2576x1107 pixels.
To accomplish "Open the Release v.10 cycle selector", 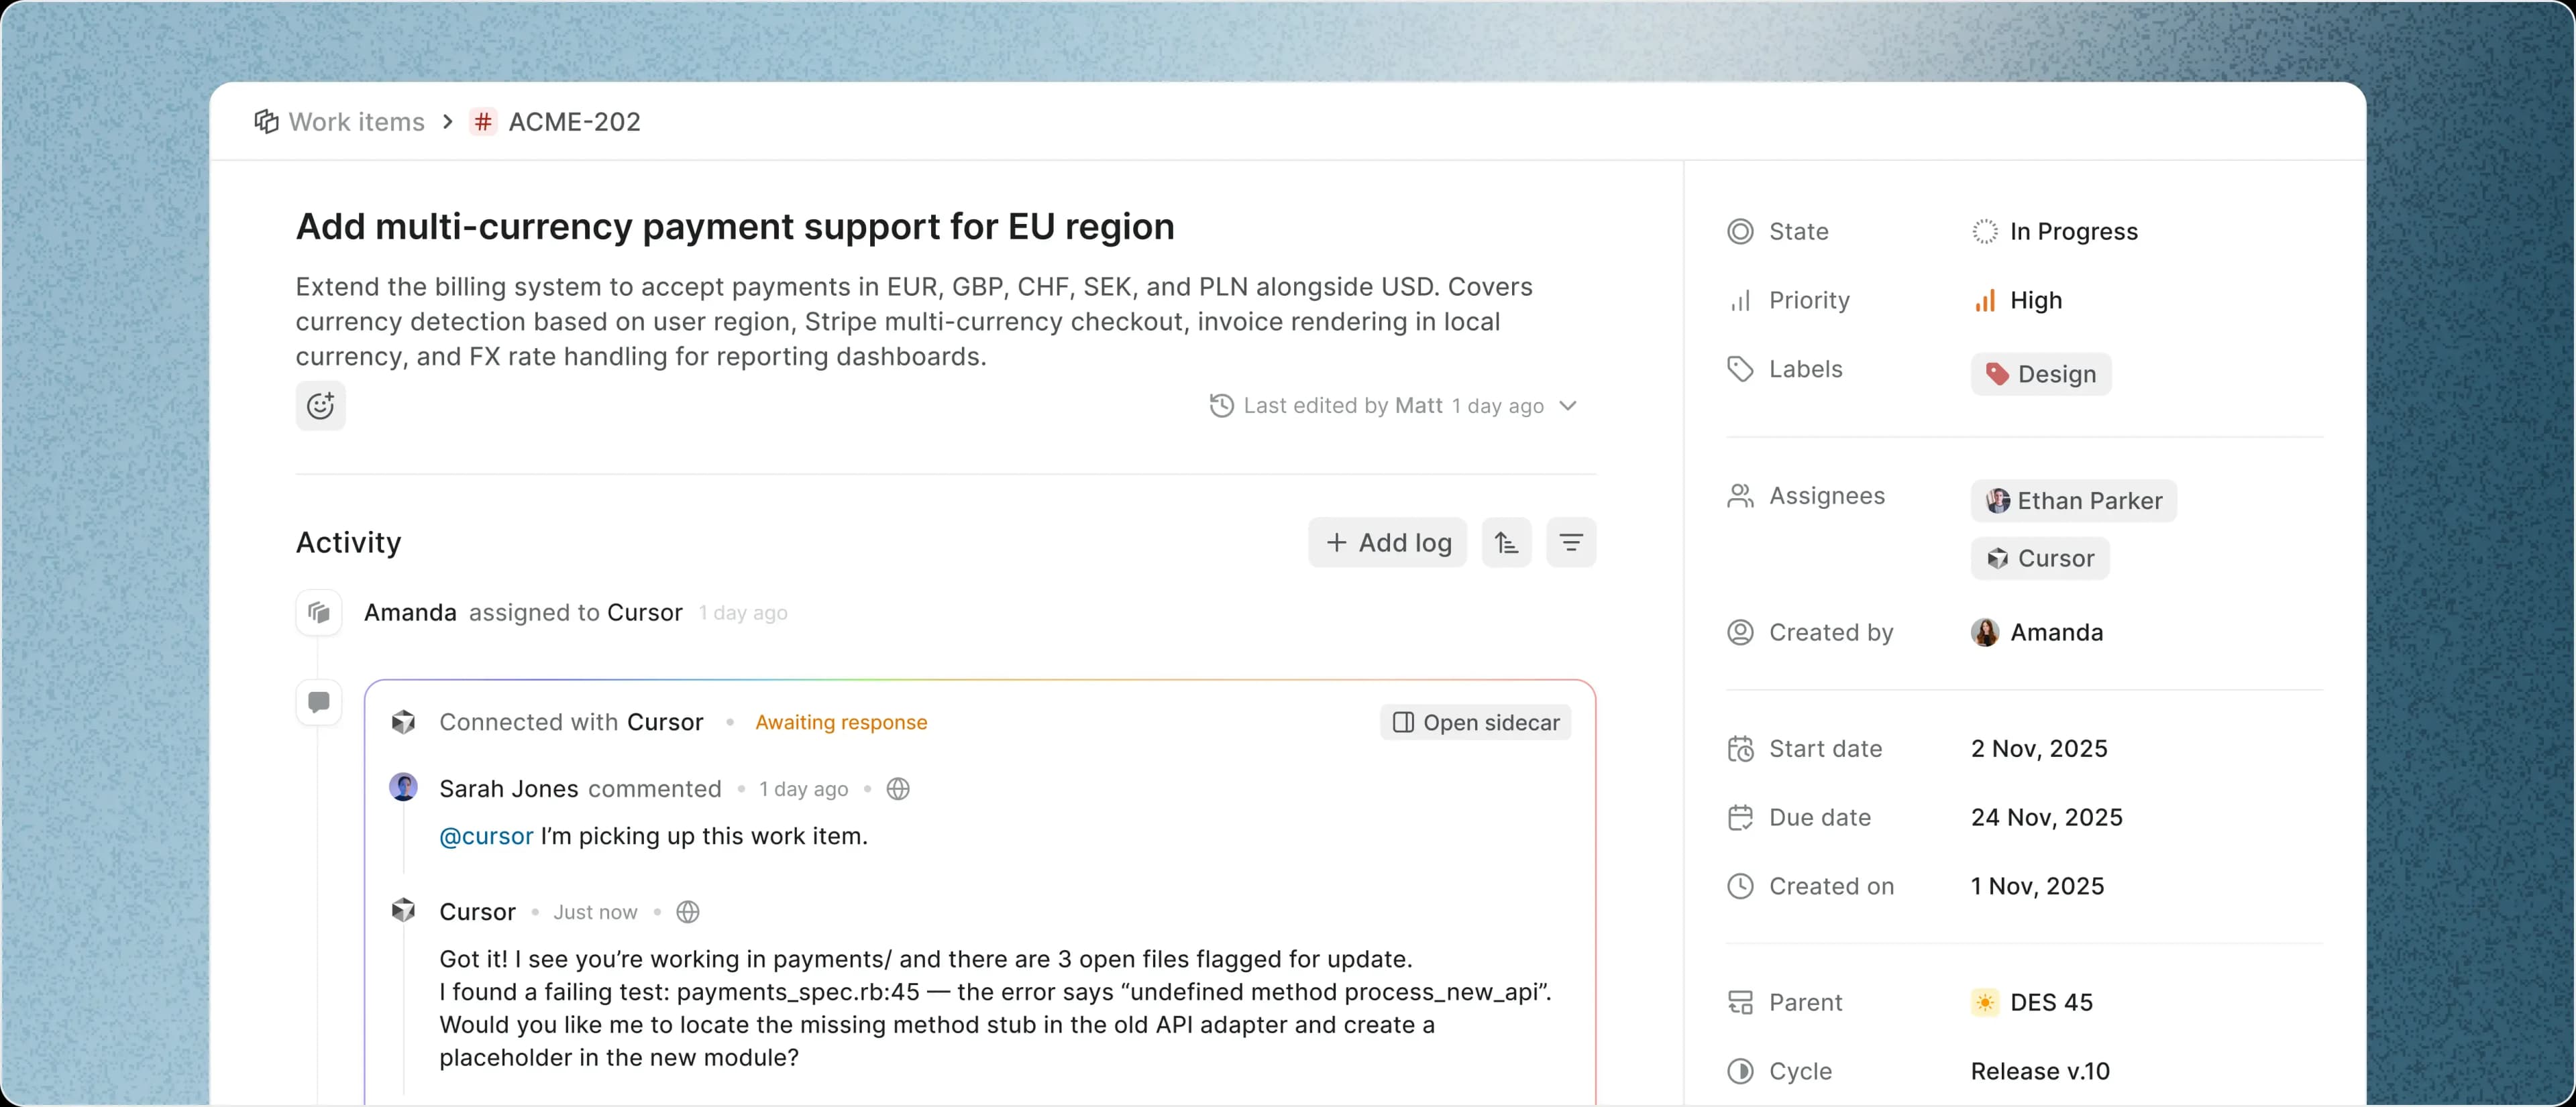I will pyautogui.click(x=2040, y=1071).
